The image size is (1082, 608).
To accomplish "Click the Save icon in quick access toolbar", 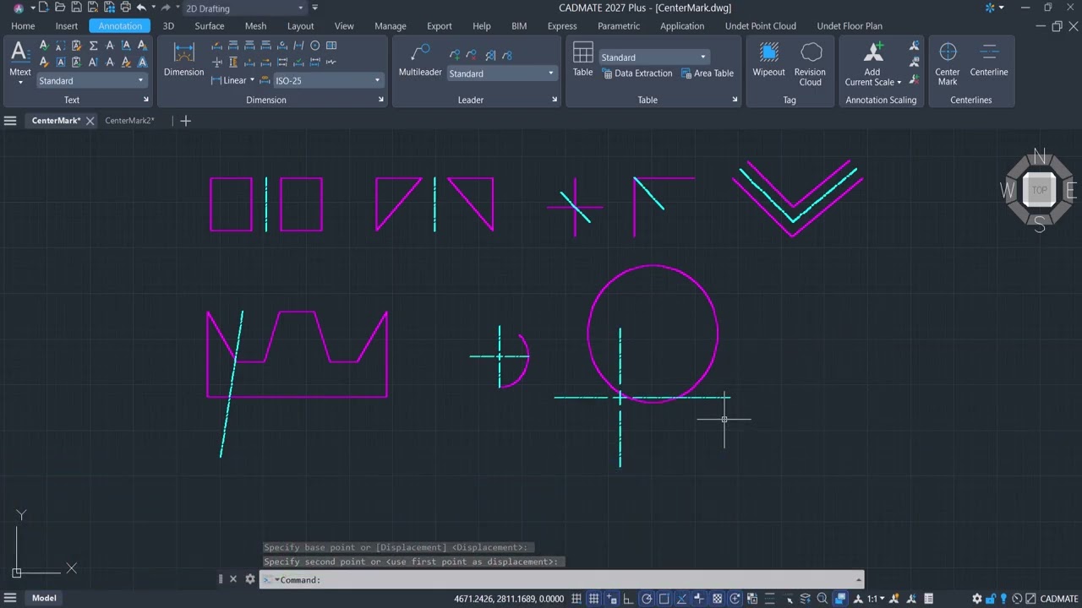I will click(x=75, y=8).
